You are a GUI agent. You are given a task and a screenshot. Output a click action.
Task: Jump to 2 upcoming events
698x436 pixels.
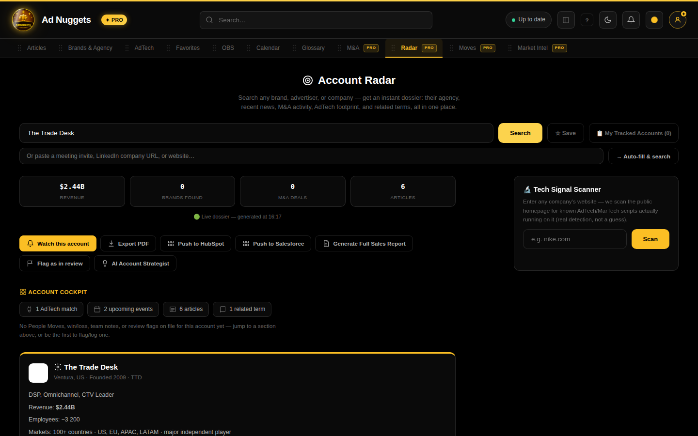(x=123, y=309)
